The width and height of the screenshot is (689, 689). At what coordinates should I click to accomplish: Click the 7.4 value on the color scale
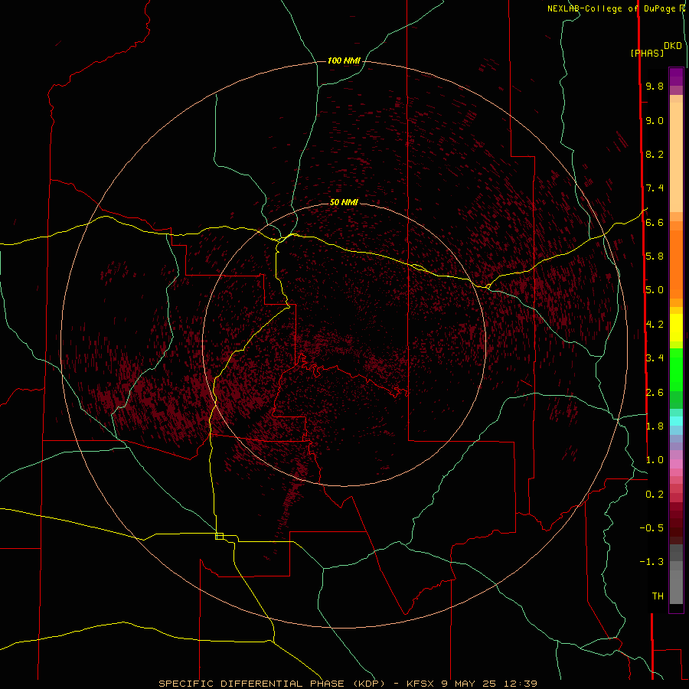point(655,188)
